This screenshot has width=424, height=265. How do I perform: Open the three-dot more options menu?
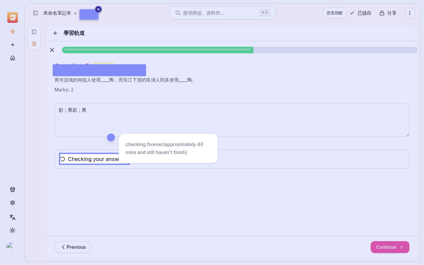coord(410,13)
